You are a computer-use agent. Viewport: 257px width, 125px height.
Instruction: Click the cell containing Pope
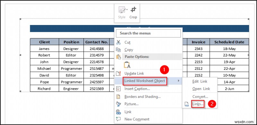pos(44,82)
